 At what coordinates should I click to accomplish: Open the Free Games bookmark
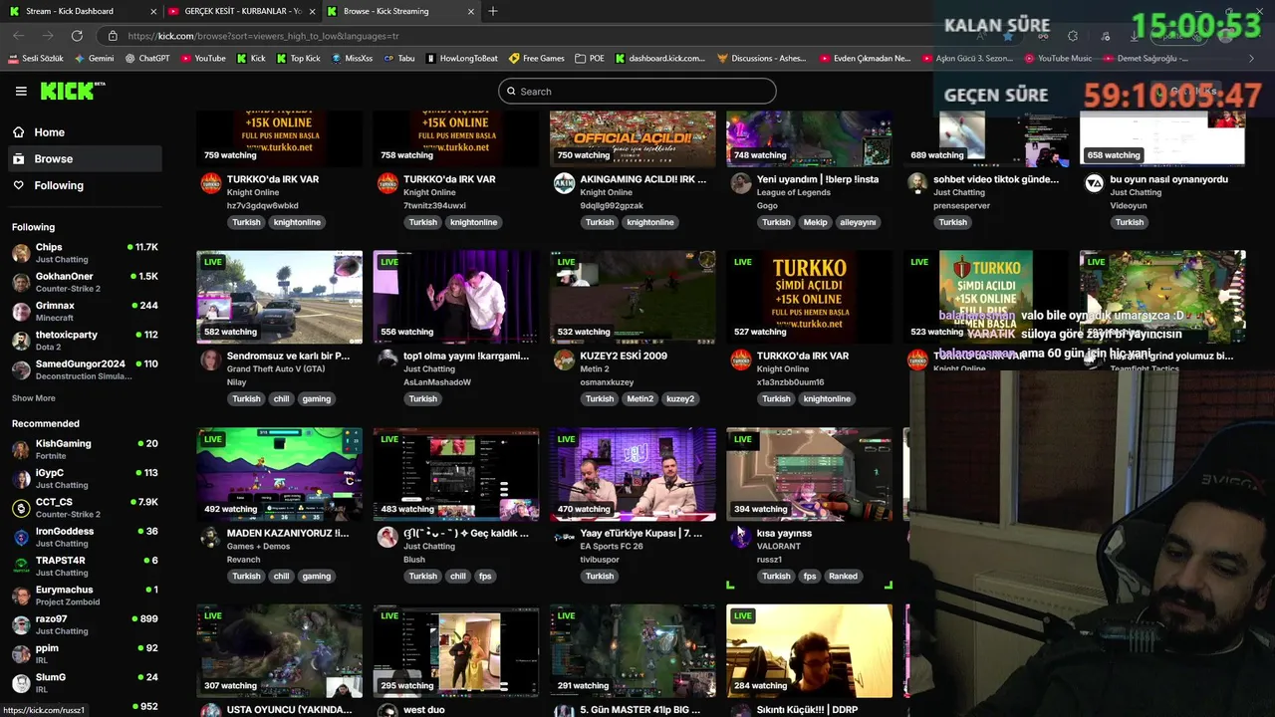pyautogui.click(x=537, y=59)
